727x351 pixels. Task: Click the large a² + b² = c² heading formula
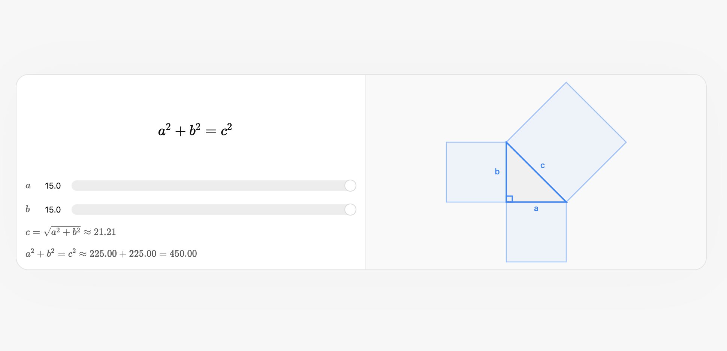[x=195, y=131]
